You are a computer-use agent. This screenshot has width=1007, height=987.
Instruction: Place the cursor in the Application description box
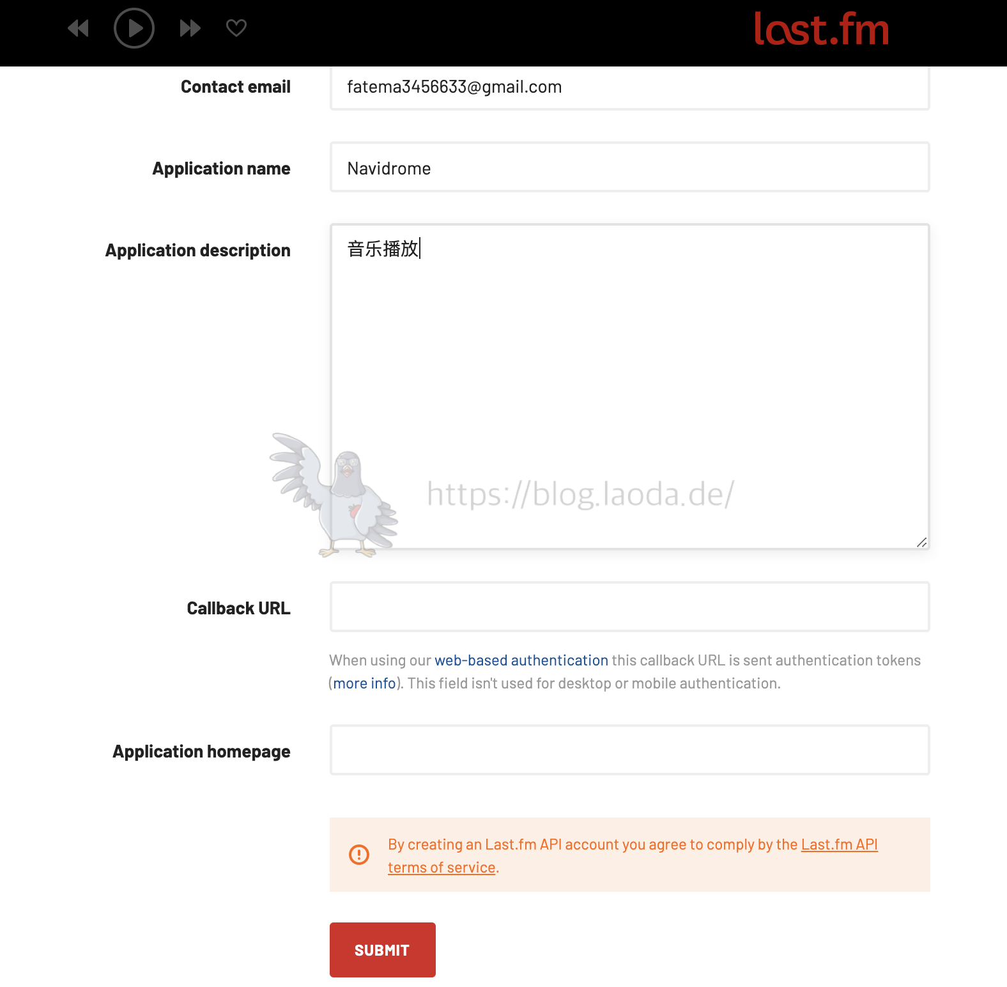(x=629, y=386)
